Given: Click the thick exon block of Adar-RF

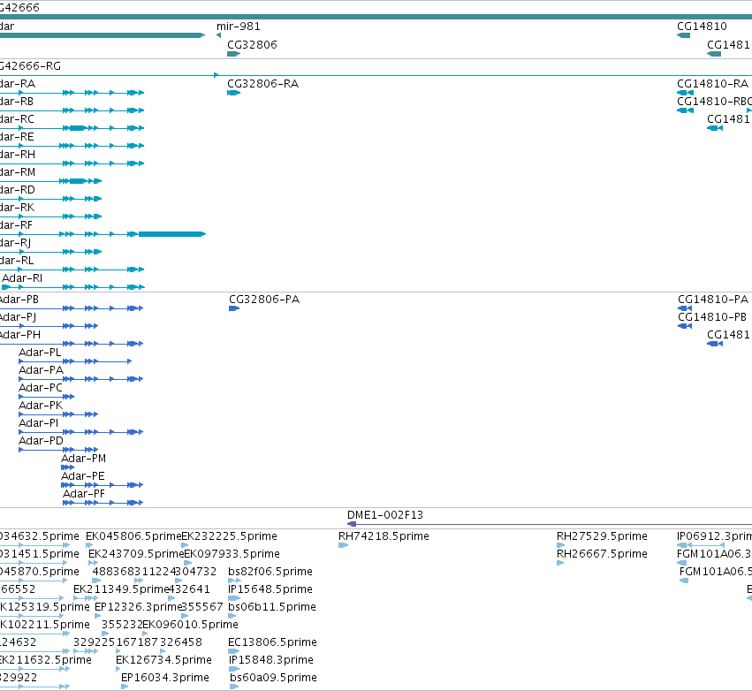Looking at the screenshot, I should [x=171, y=234].
